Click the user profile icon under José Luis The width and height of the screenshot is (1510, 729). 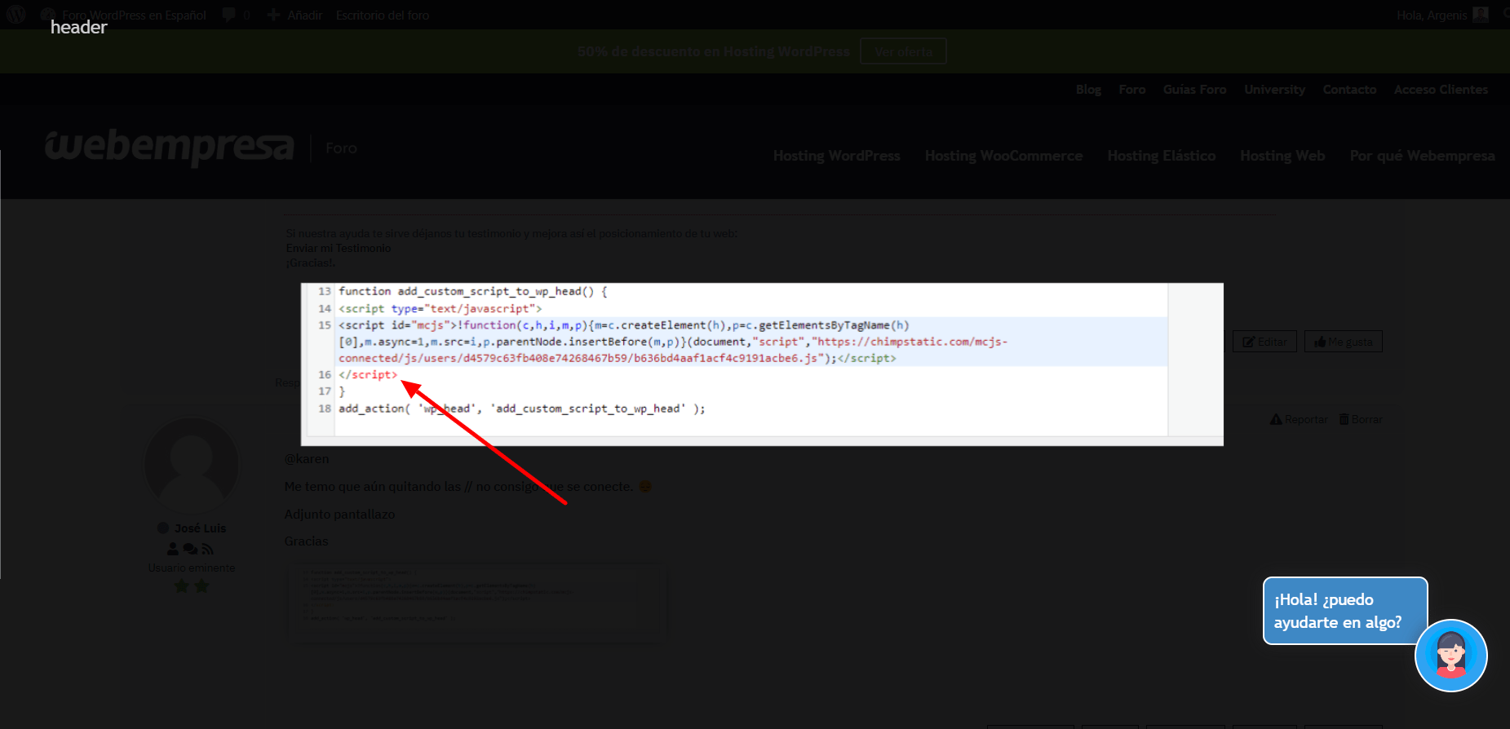[173, 550]
